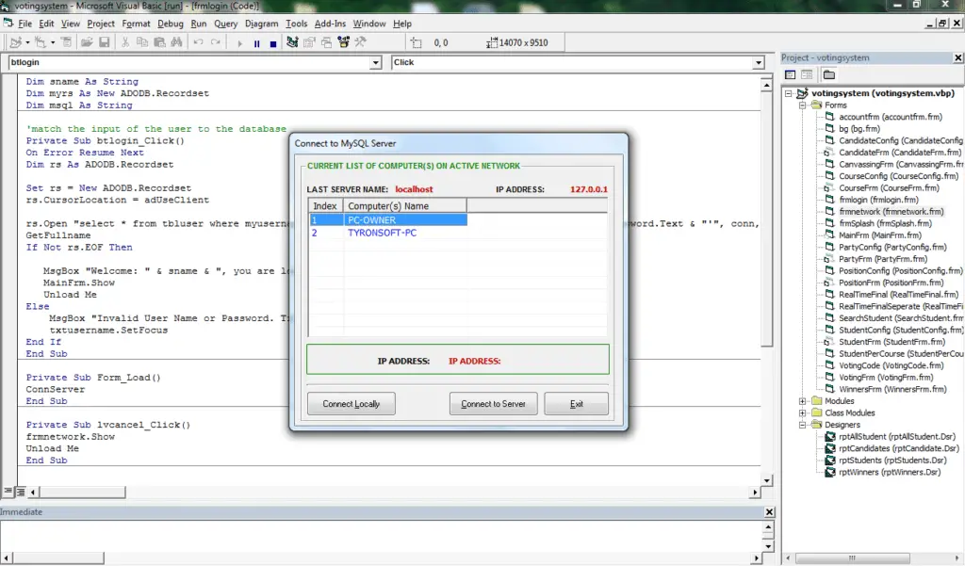This screenshot has width=965, height=566.
Task: Switch to Procedure View
Action: pos(7,492)
